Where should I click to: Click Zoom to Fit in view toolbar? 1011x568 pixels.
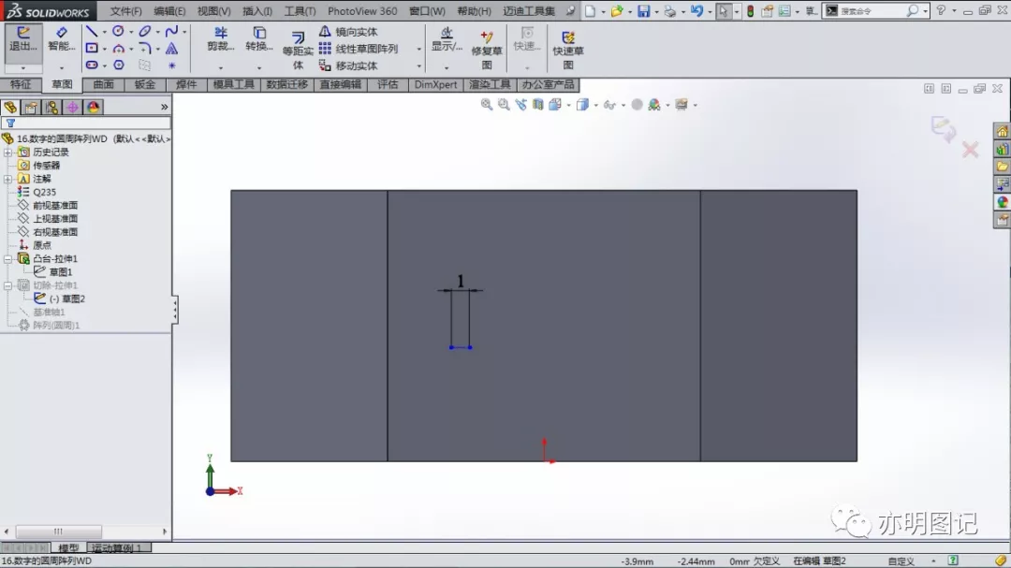click(x=487, y=105)
